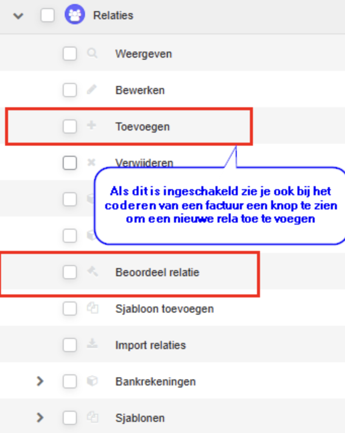345x433 pixels.
Task: Click the download icon beside Import relaties
Action: pyautogui.click(x=92, y=345)
